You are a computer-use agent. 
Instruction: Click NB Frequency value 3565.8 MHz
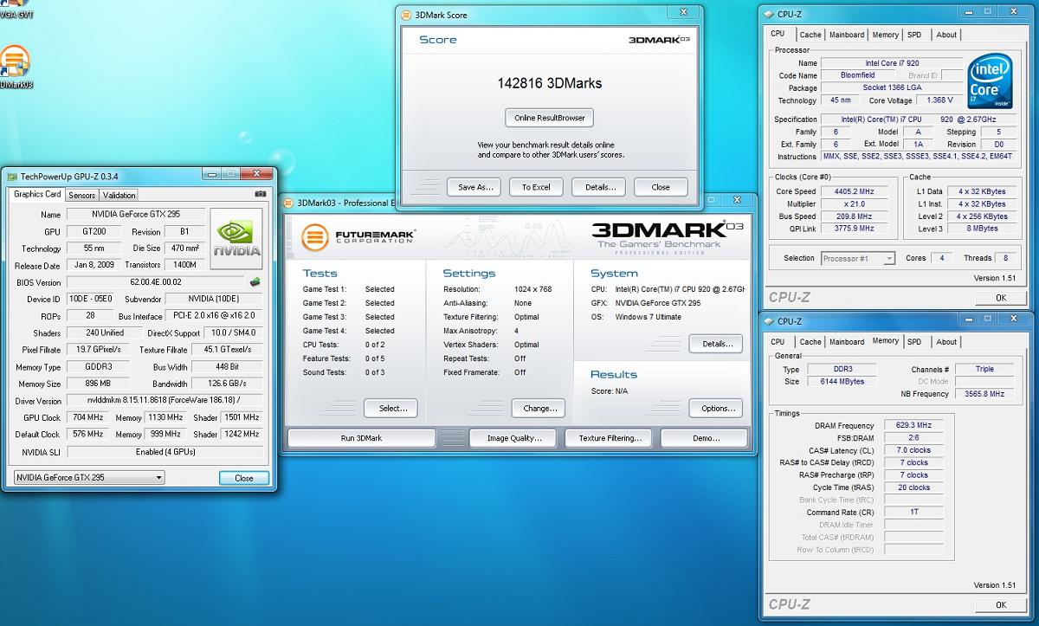984,394
